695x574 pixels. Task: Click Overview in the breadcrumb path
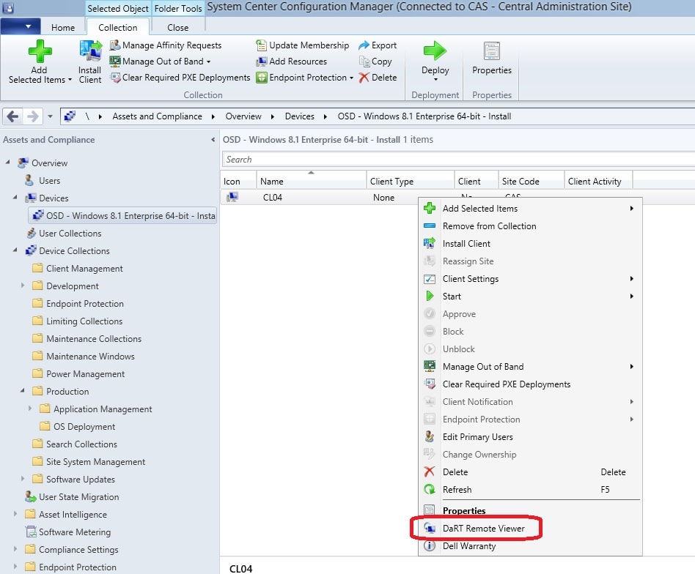(243, 116)
